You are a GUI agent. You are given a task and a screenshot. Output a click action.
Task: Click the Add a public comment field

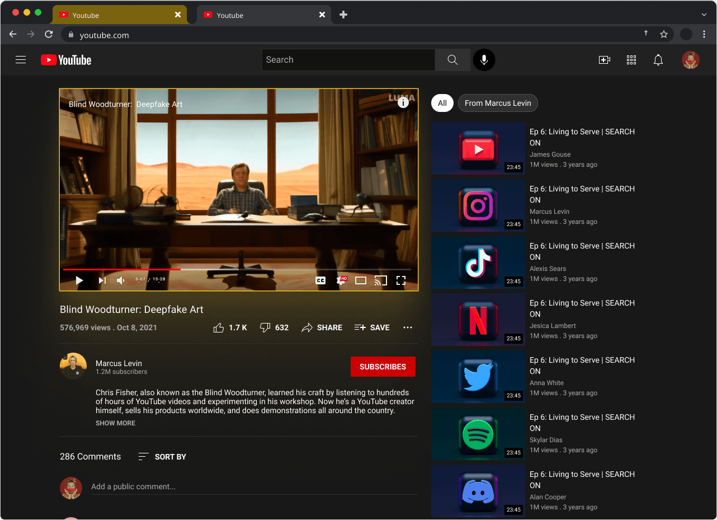coord(254,486)
